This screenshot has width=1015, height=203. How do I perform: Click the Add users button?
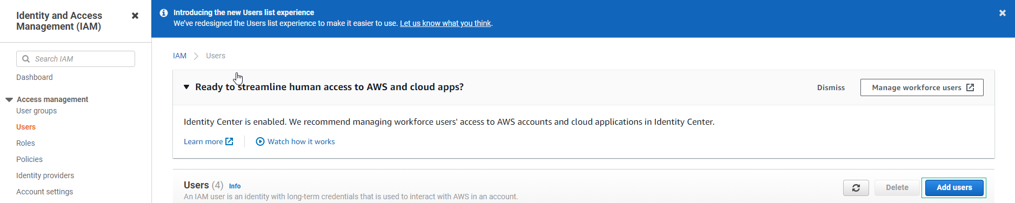954,188
